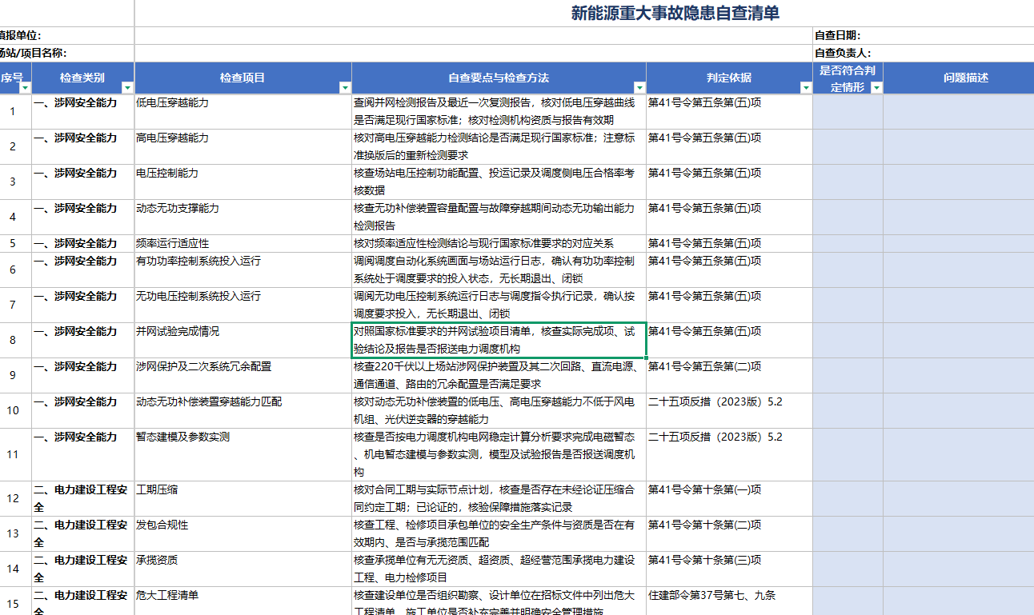Viewport: 1034px width, 615px height.
Task: Select the 动态无功支撑能力 cell
Action: click(243, 217)
